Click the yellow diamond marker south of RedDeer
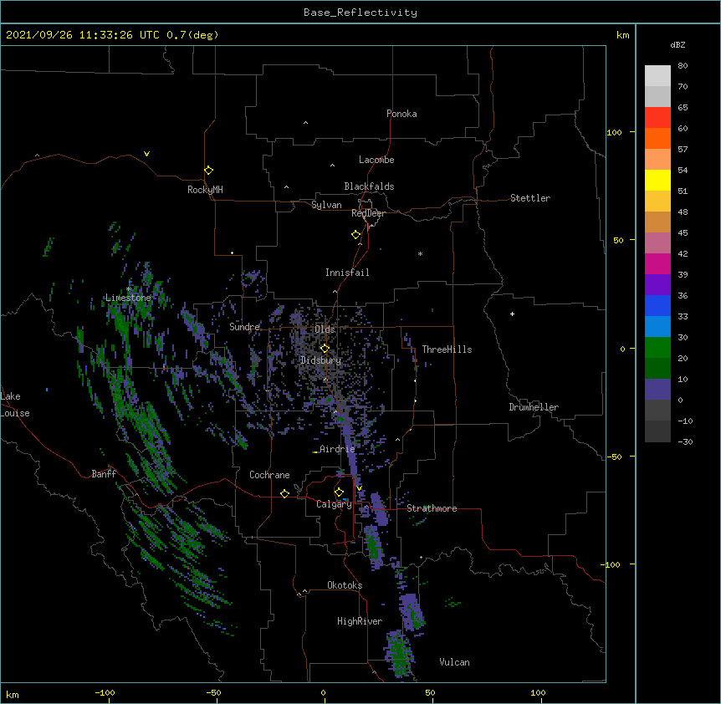The width and height of the screenshot is (721, 704). tap(355, 235)
